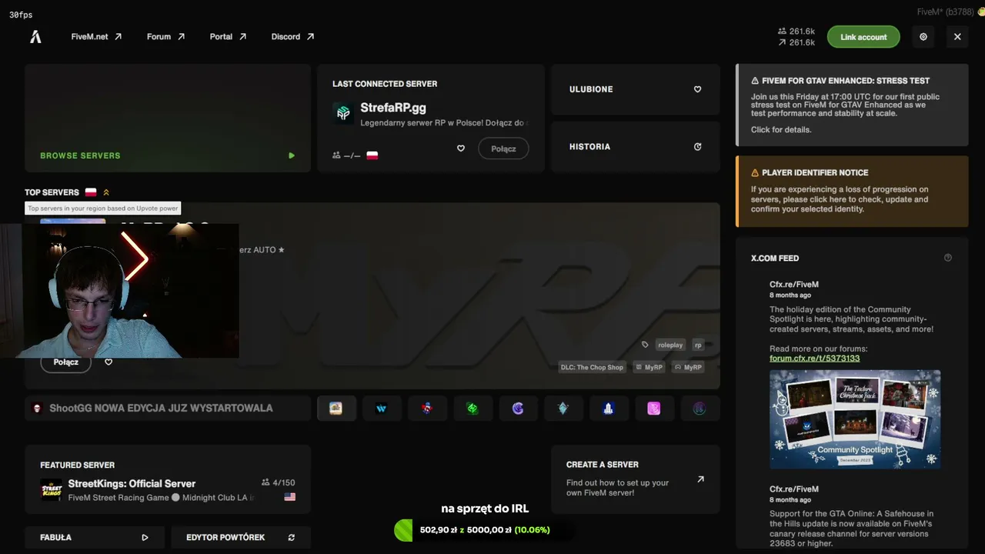
Task: Favorite the top server with the heart
Action: (109, 362)
